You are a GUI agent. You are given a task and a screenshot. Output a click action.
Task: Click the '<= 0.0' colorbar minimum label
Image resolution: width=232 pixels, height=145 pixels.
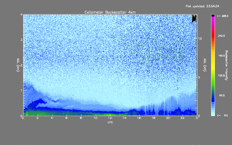click(x=223, y=115)
